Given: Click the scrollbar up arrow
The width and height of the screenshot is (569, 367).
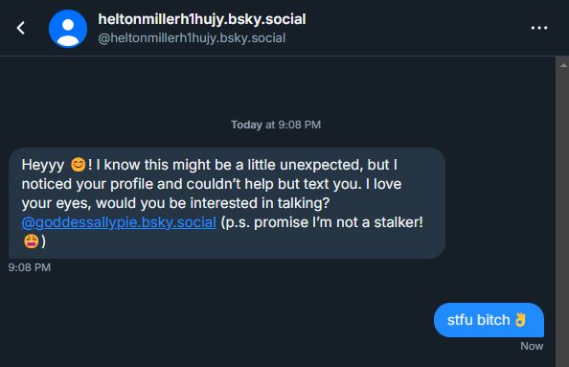Looking at the screenshot, I should pos(563,65).
